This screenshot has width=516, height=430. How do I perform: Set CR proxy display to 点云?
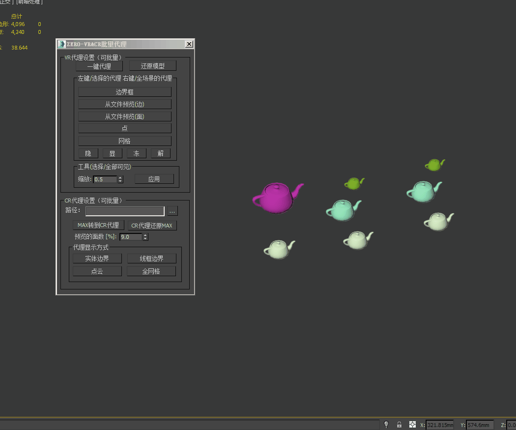click(97, 271)
